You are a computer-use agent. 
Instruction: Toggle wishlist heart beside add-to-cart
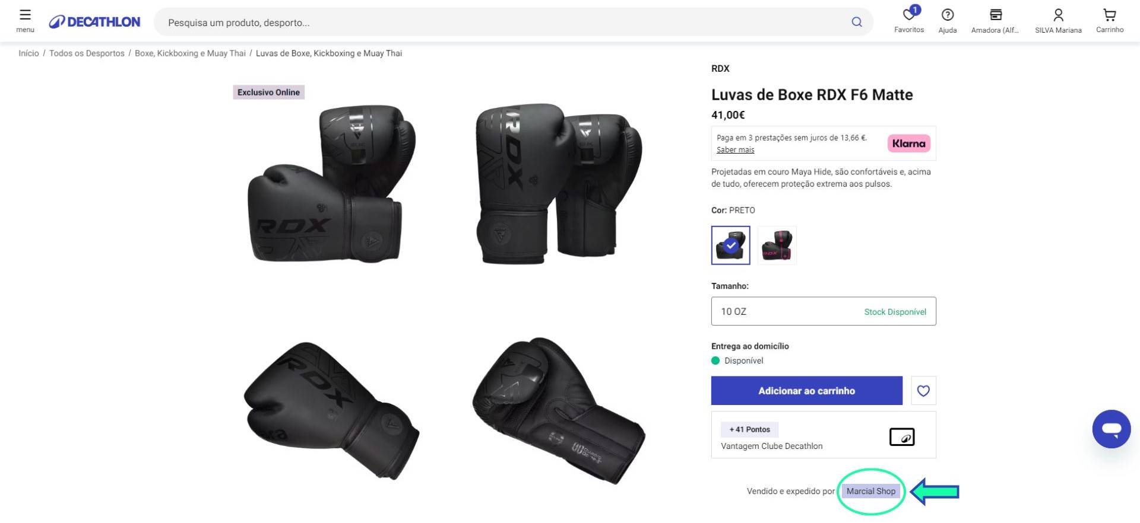click(x=923, y=391)
